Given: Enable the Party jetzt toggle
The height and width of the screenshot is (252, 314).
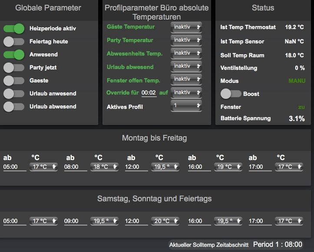Looking at the screenshot, I should [14, 68].
